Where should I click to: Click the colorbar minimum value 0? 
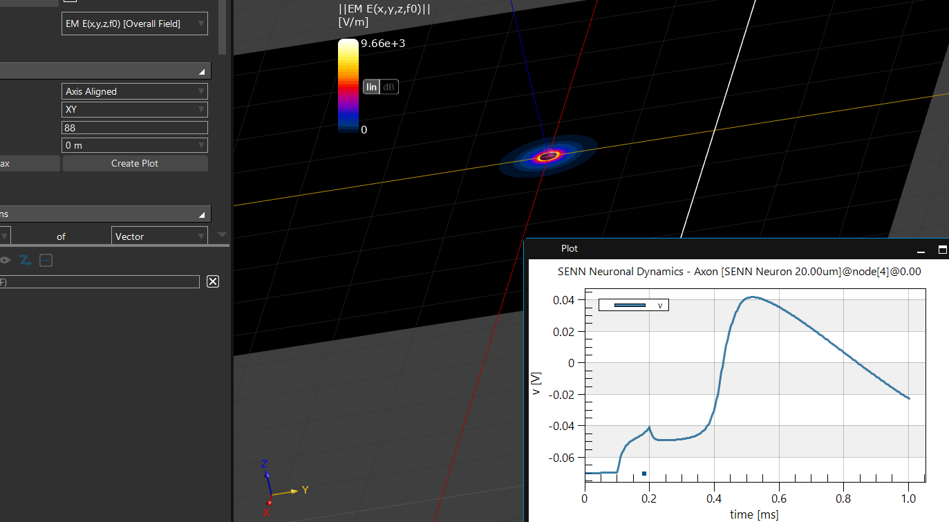pyautogui.click(x=364, y=129)
